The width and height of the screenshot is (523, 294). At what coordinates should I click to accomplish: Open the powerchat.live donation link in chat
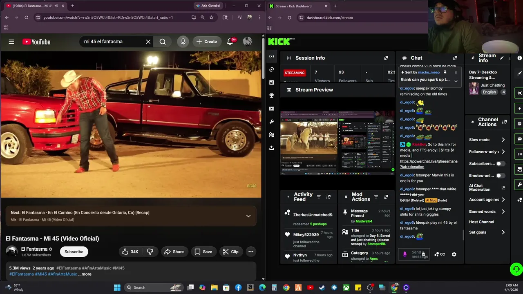coord(429,164)
